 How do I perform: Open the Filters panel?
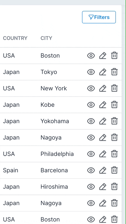pyautogui.click(x=99, y=17)
